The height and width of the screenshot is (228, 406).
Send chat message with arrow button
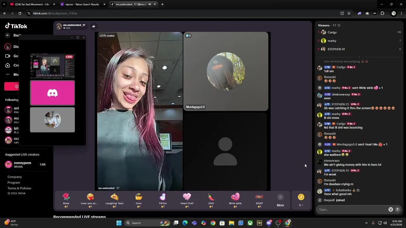397,209
